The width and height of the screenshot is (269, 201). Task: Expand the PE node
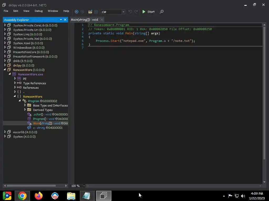[x=15, y=79]
